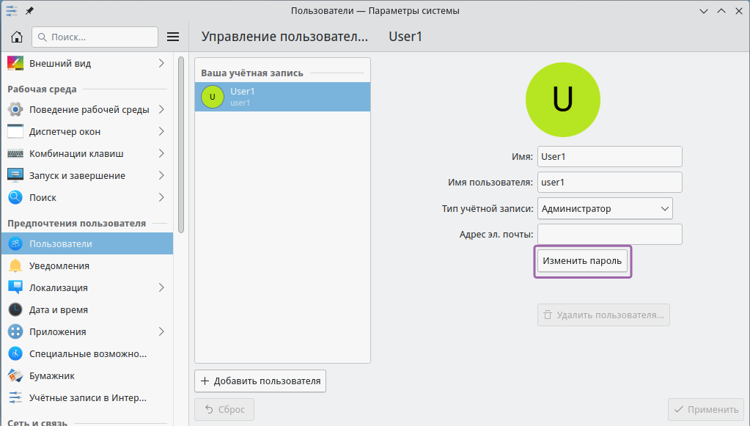The height and width of the screenshot is (426, 750).
Task: Click the Online Accounts icon in sidebar
Action: (x=15, y=397)
